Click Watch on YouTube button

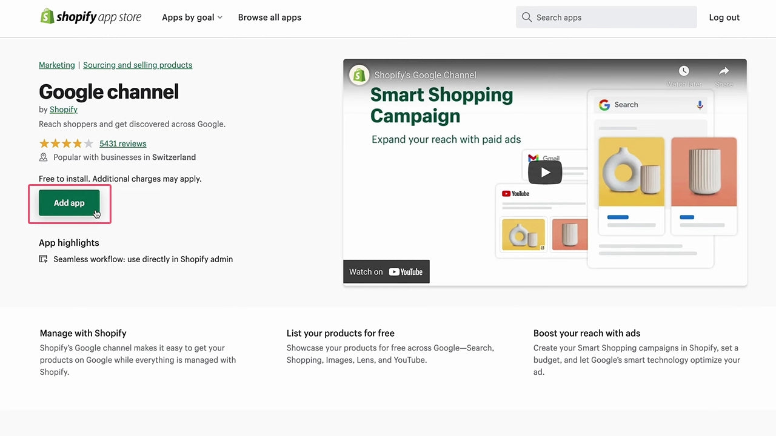pyautogui.click(x=386, y=272)
